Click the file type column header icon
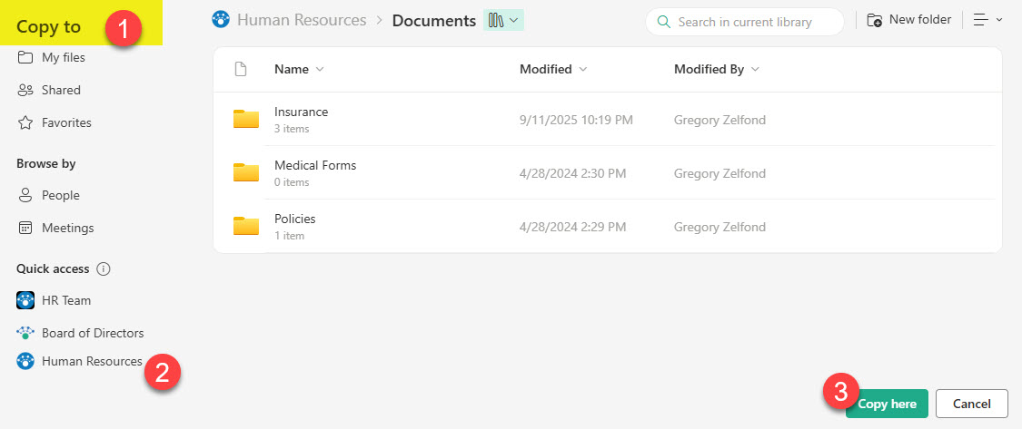This screenshot has width=1022, height=429. [241, 69]
